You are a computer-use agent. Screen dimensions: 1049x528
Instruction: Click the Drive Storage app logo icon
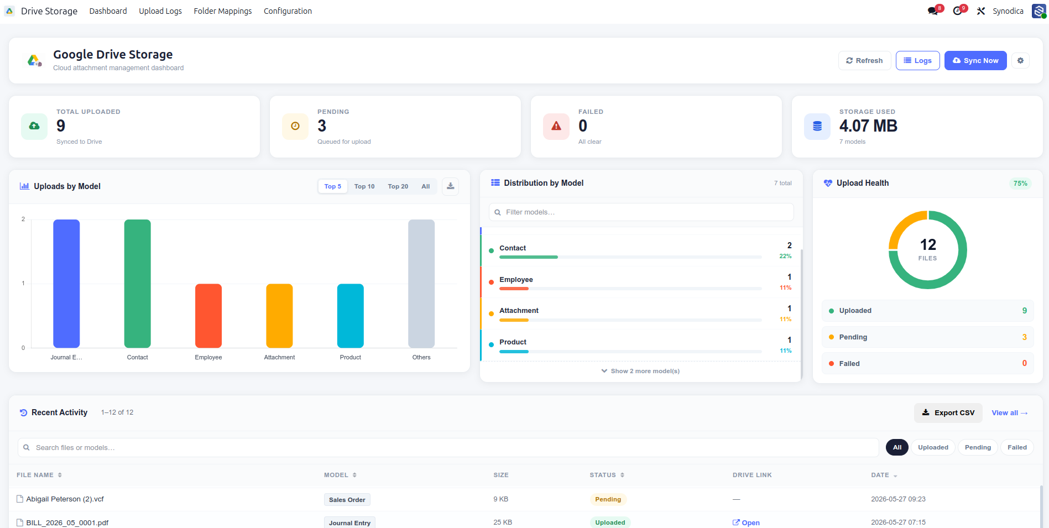click(9, 11)
